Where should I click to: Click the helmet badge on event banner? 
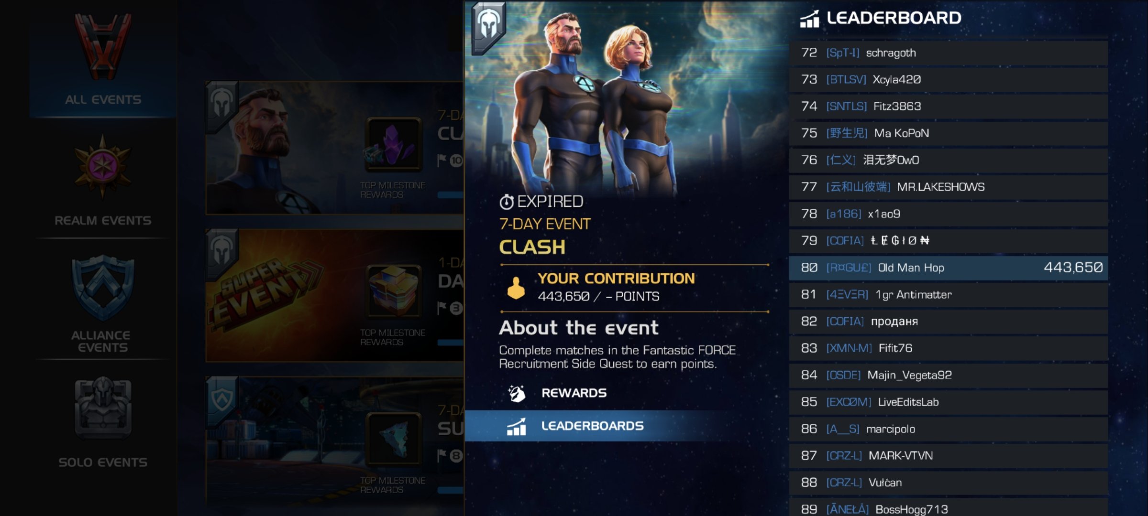pyautogui.click(x=489, y=26)
